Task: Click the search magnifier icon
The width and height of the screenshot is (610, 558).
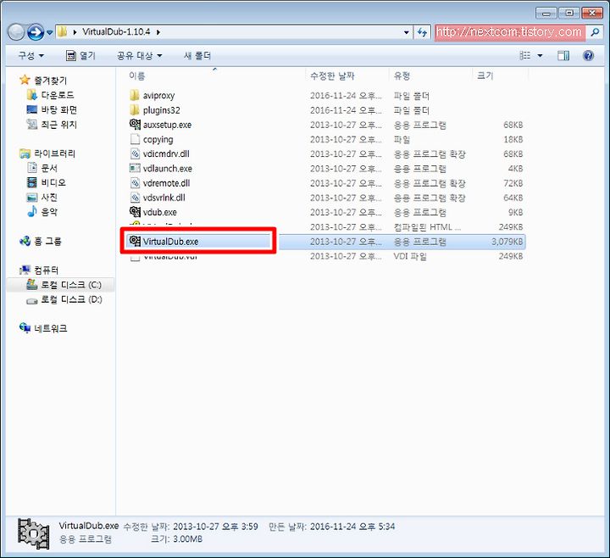Action: (596, 32)
